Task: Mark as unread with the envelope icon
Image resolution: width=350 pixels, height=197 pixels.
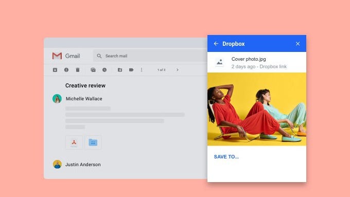Action: pyautogui.click(x=93, y=70)
